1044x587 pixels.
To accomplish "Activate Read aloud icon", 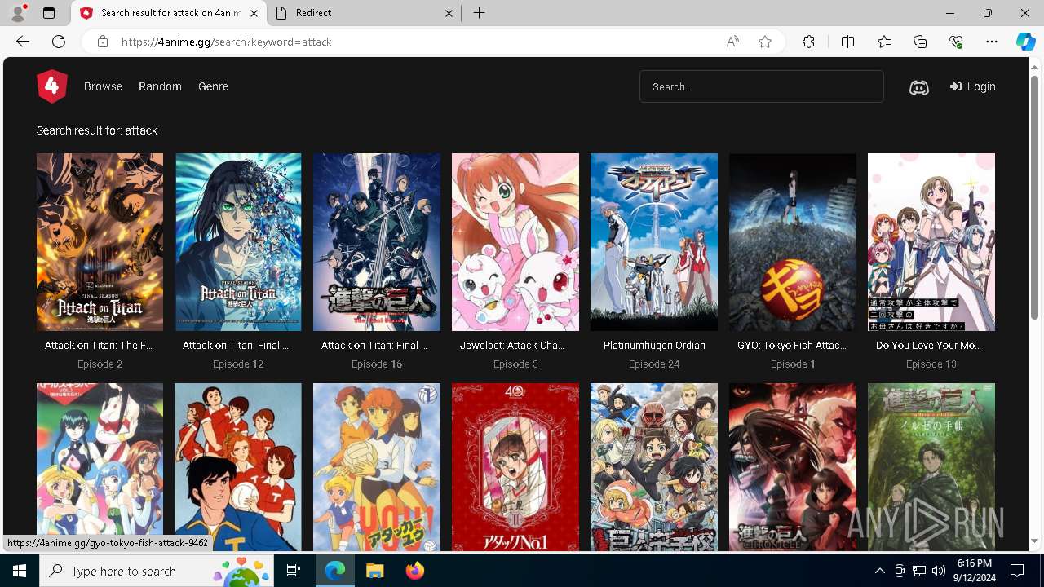I will [x=732, y=42].
